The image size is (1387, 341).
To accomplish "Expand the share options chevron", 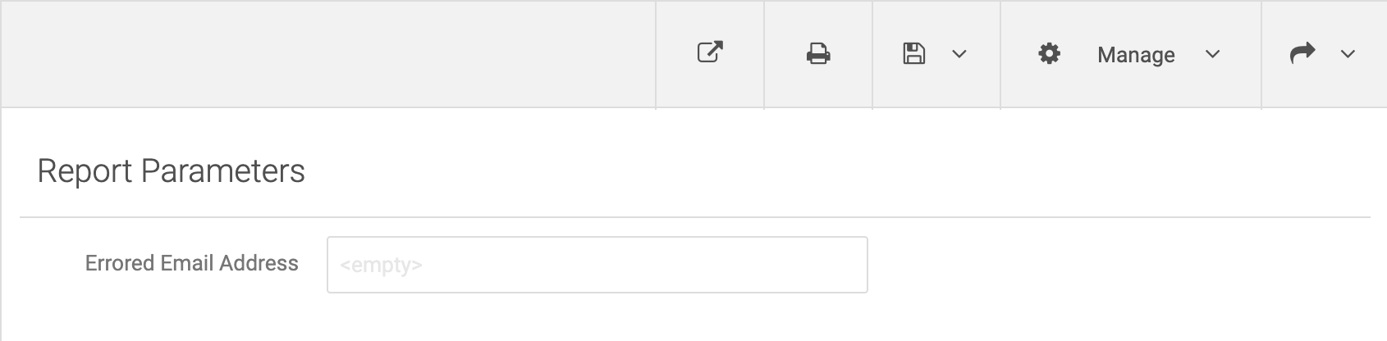I will 1348,54.
